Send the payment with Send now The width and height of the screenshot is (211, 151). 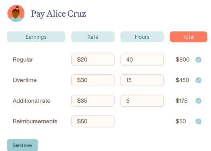click(x=22, y=145)
